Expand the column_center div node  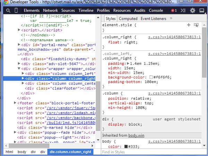coord(23,83)
